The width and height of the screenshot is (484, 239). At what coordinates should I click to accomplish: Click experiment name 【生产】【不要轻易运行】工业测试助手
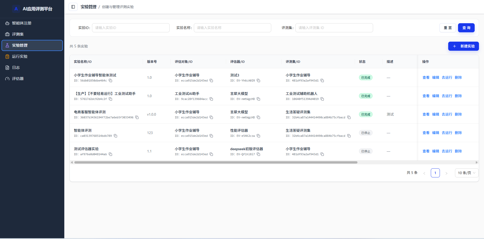pyautogui.click(x=105, y=94)
